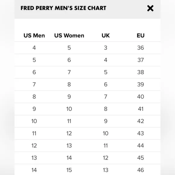The image size is (175, 175).
Task: Click US Women size 15 cell
Action: click(69, 170)
